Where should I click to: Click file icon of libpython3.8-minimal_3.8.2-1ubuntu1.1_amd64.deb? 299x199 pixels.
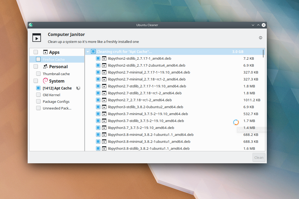click(104, 135)
